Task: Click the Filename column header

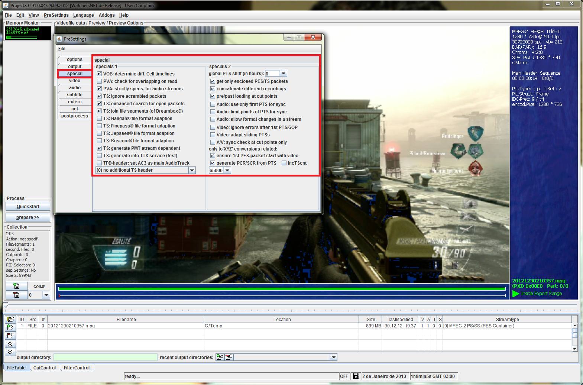Action: click(126, 319)
